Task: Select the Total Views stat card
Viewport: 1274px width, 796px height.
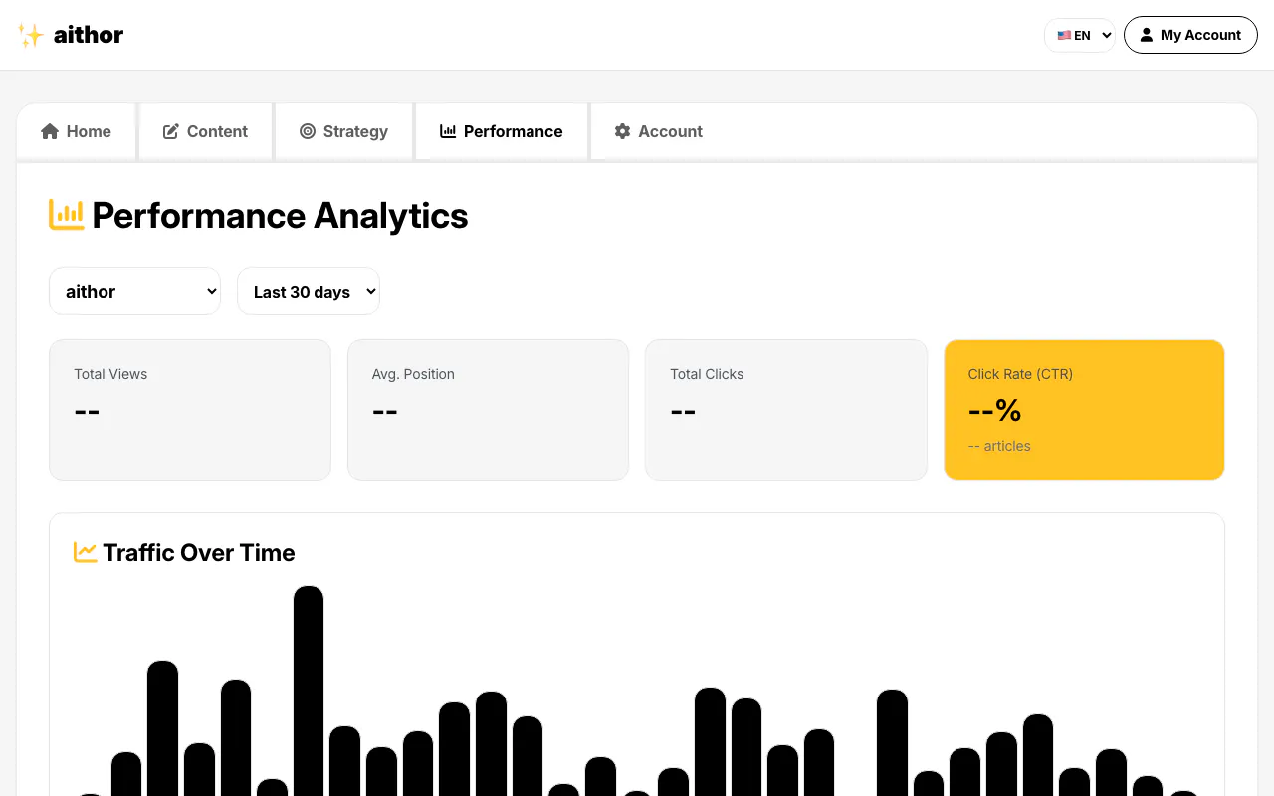Action: coord(190,410)
